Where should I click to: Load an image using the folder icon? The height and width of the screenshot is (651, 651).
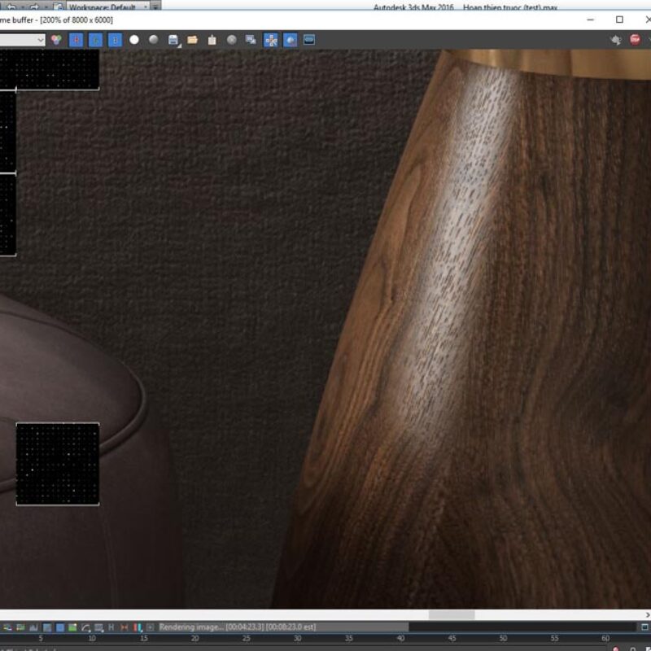[192, 40]
